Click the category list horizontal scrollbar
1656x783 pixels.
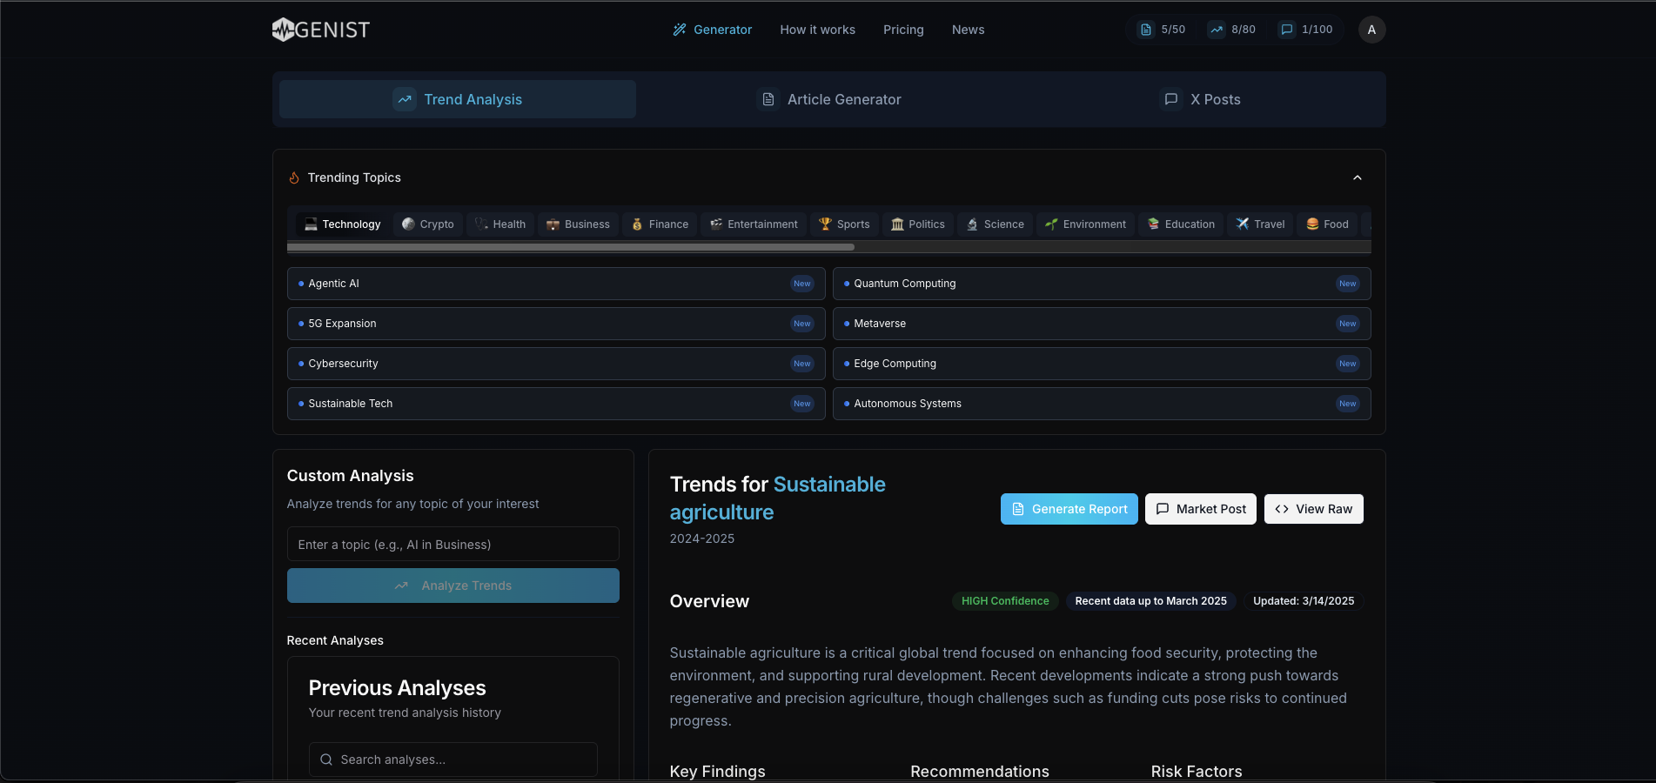pos(571,247)
